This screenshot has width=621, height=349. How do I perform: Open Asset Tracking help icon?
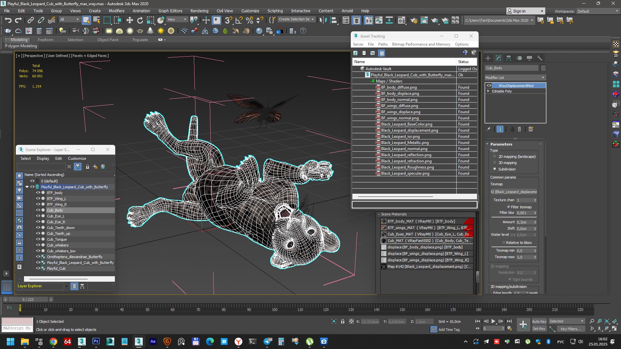tap(465, 53)
